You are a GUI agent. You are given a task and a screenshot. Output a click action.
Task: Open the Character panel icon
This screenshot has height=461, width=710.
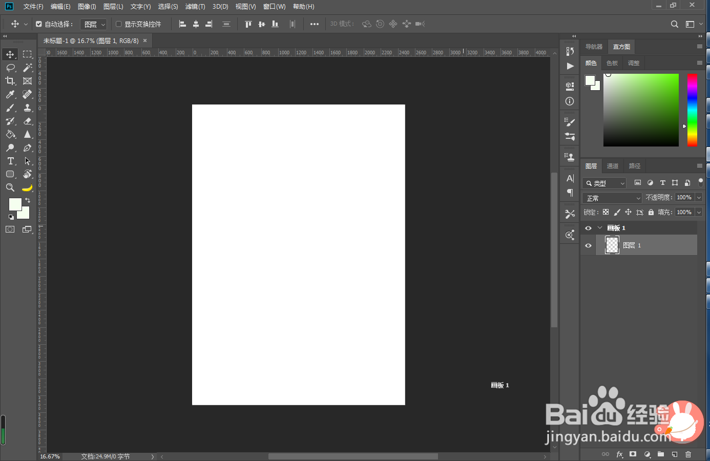(x=570, y=178)
